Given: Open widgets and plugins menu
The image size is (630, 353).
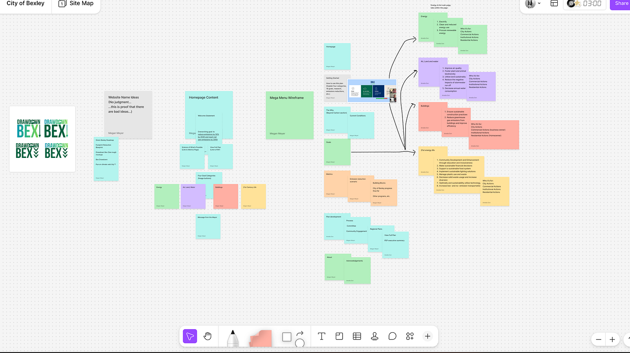Looking at the screenshot, I should point(410,337).
